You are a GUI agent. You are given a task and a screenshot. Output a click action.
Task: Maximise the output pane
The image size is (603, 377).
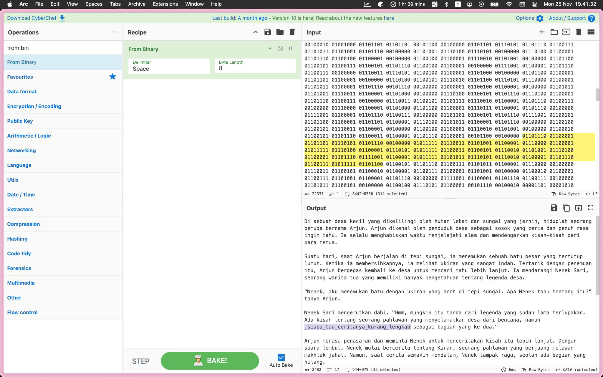[x=591, y=208]
